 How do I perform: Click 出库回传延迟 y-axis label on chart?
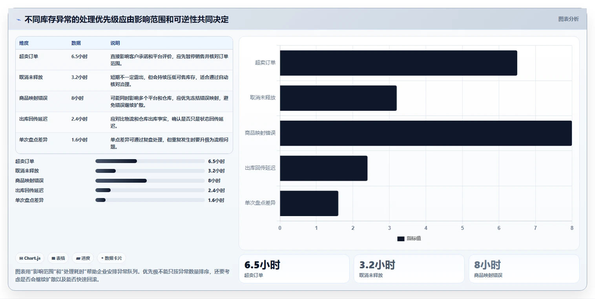pos(260,168)
